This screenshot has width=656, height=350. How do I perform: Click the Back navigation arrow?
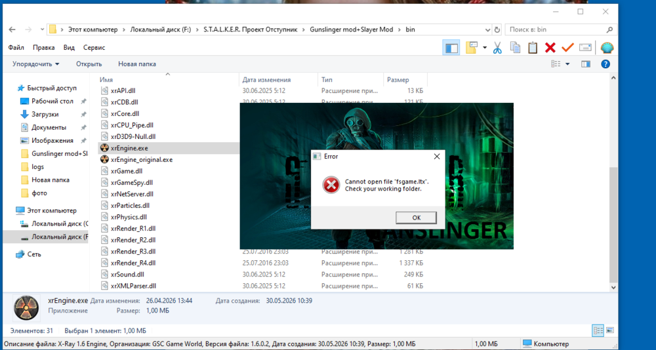point(12,29)
